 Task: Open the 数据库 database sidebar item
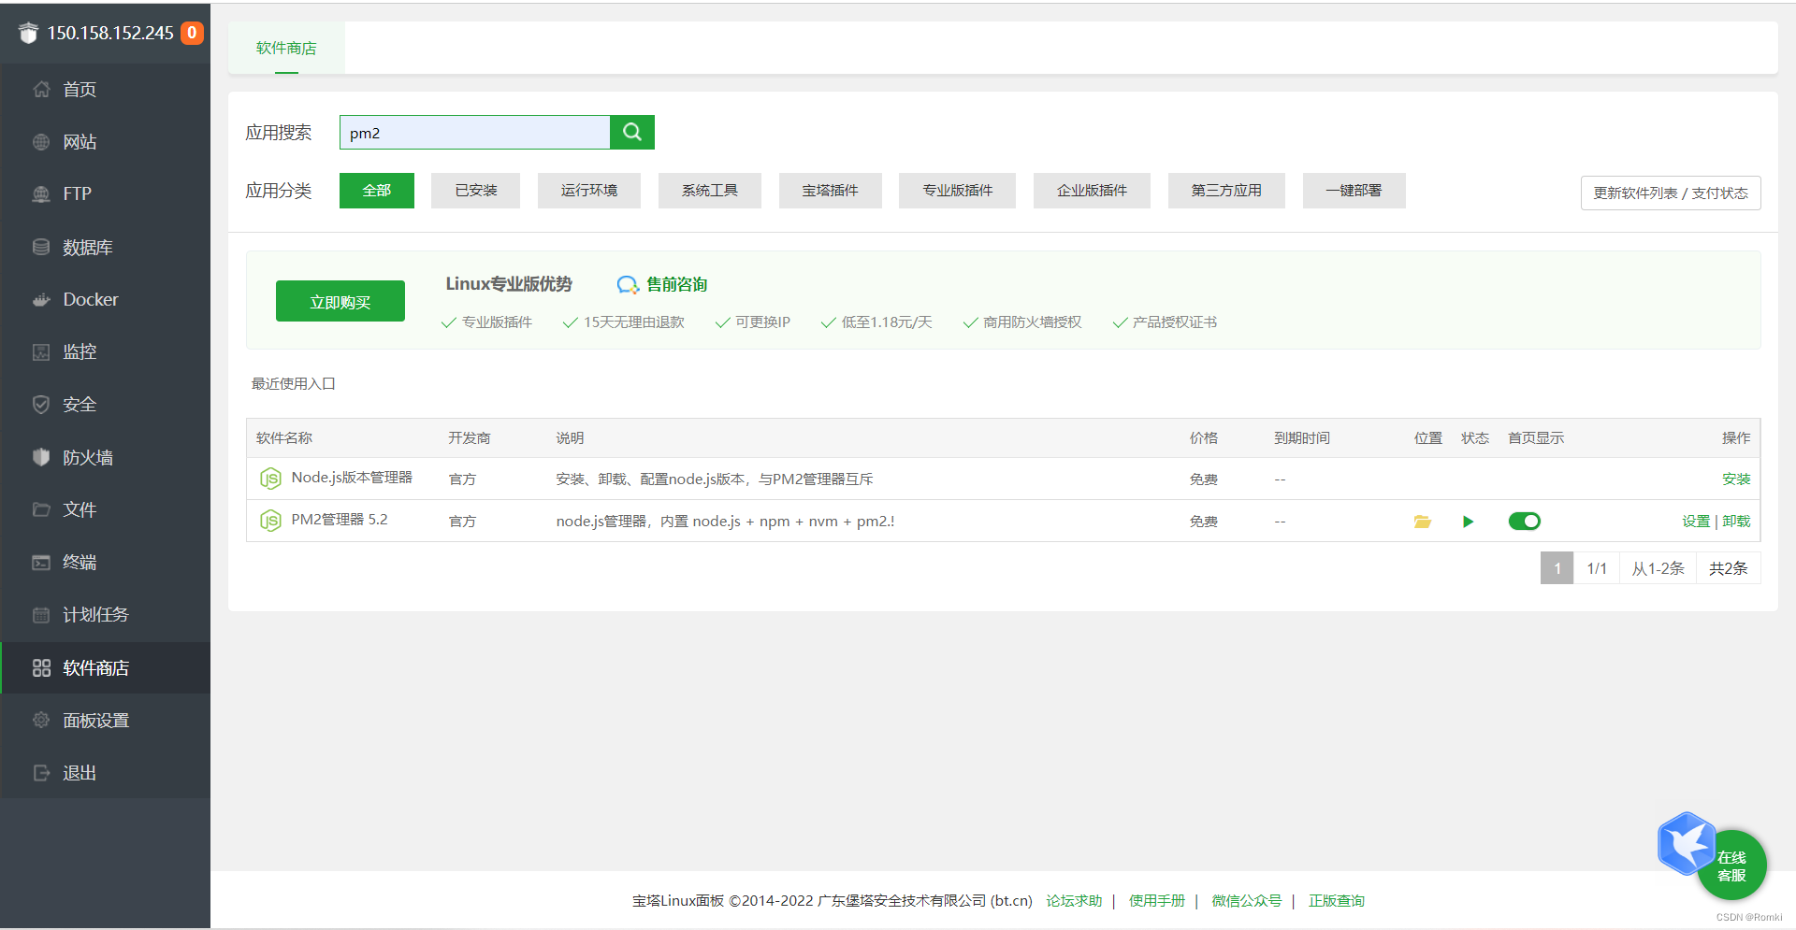[x=105, y=247]
